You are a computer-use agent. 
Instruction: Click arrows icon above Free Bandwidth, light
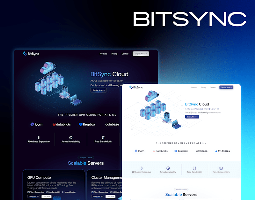(x=194, y=168)
